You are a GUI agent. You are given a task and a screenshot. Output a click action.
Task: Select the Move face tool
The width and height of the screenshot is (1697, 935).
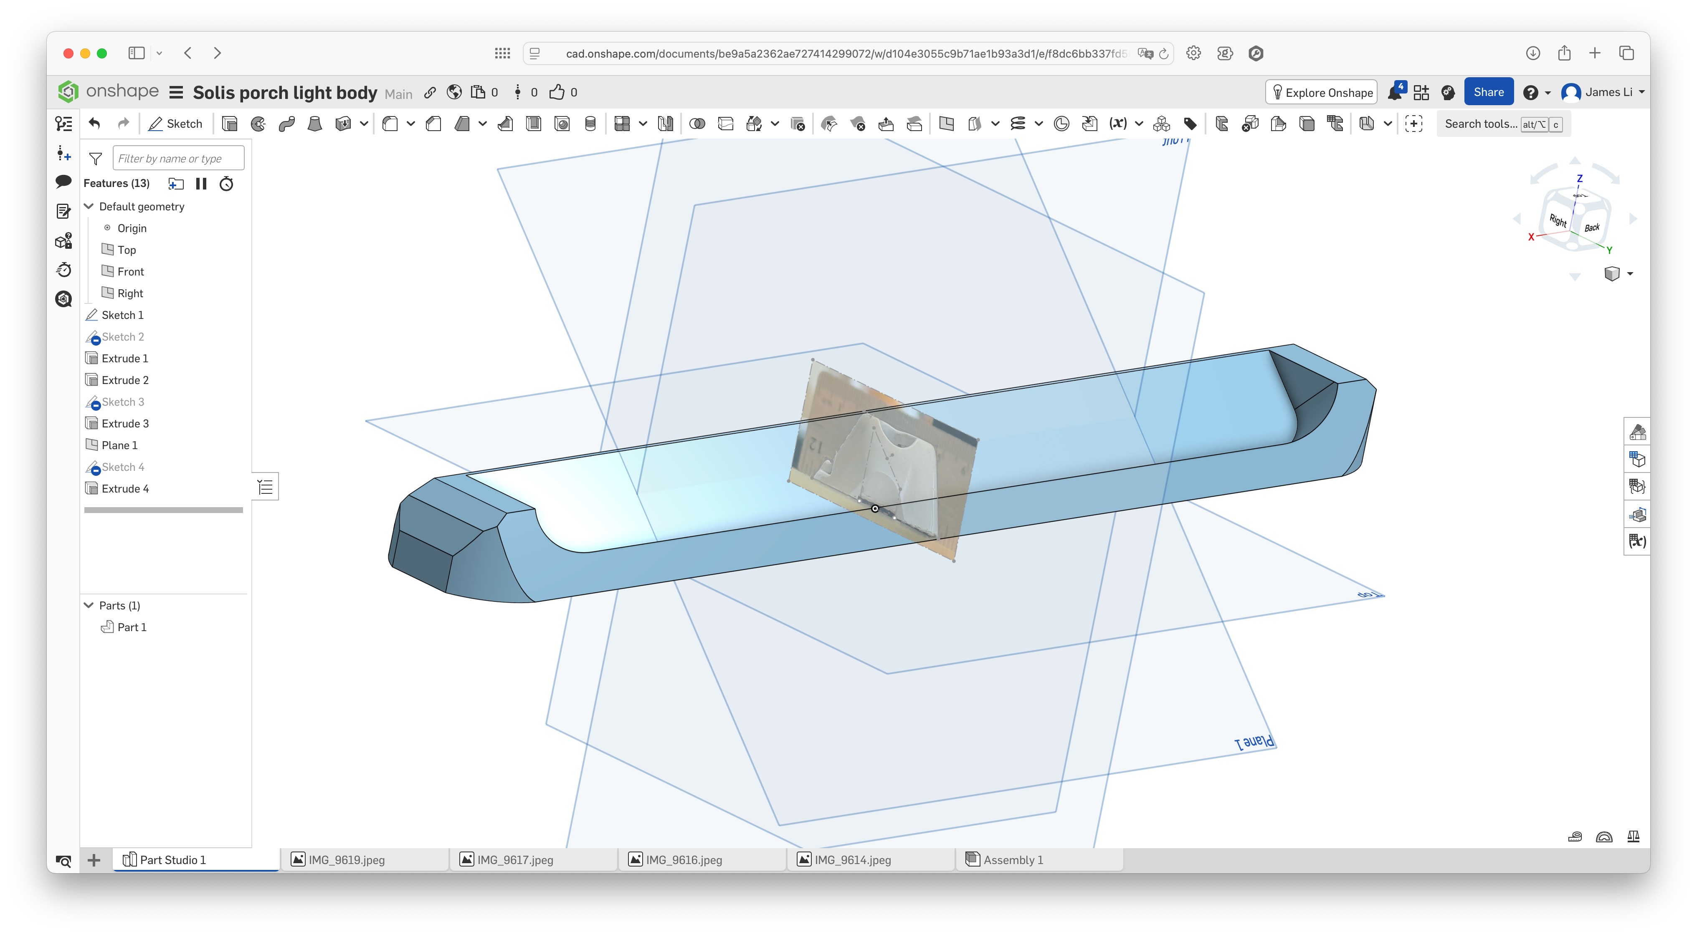pyautogui.click(x=886, y=124)
